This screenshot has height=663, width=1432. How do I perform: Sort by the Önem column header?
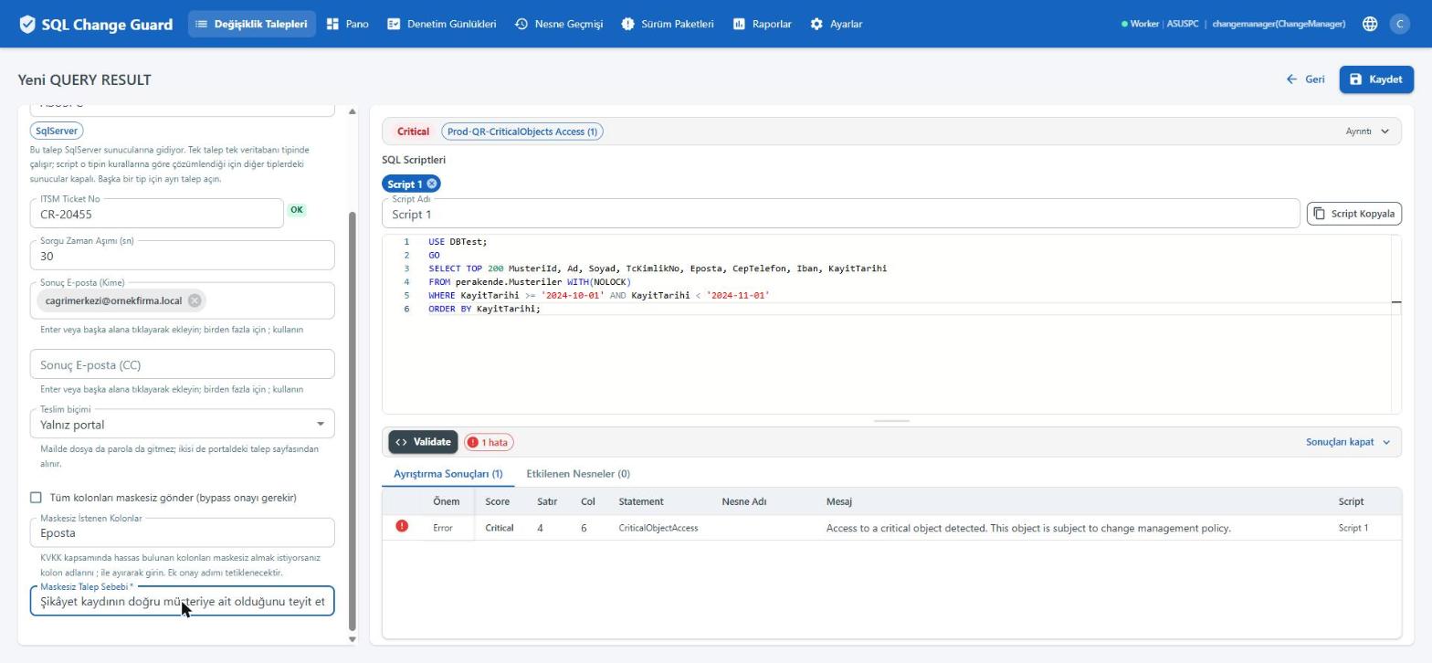(x=446, y=501)
